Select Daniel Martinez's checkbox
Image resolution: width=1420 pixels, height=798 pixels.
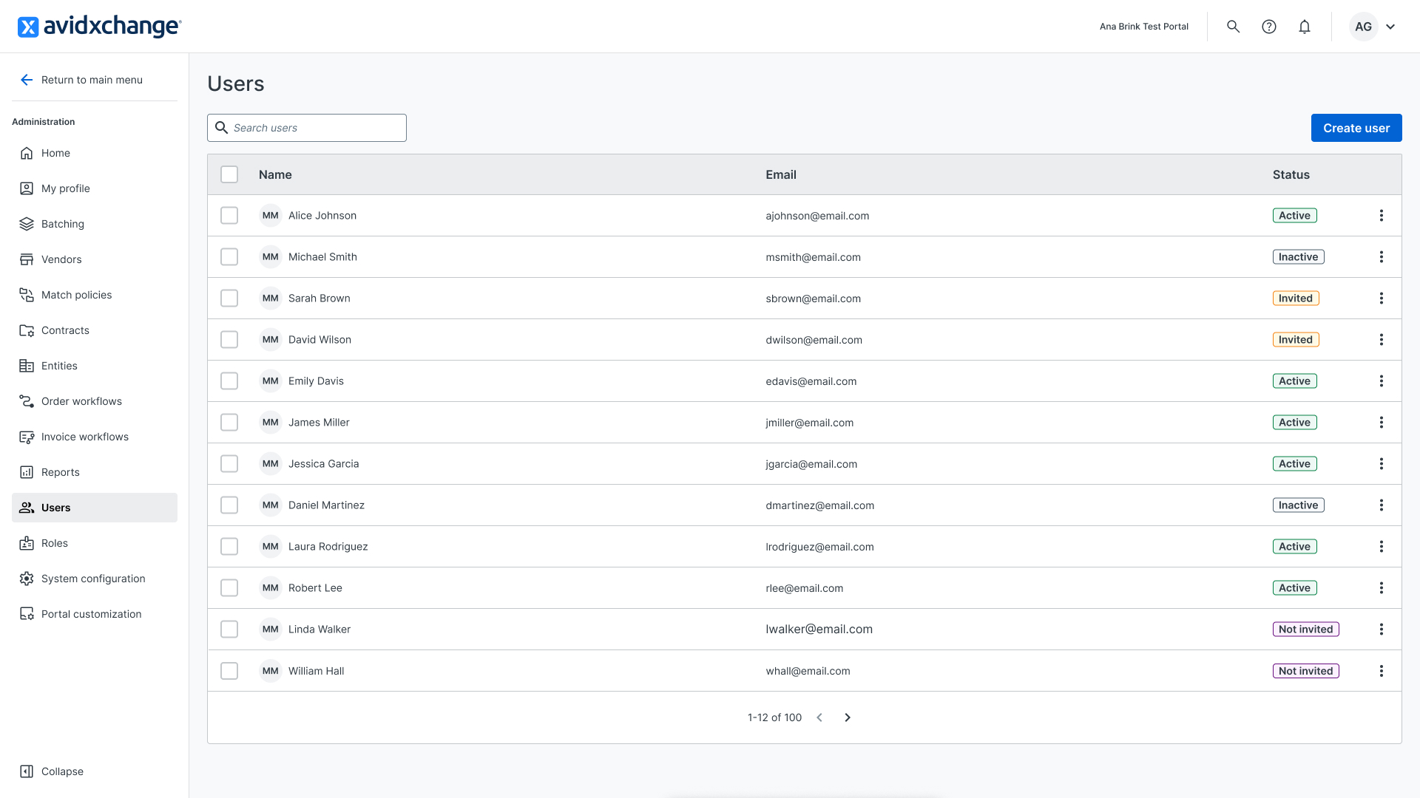coord(229,505)
